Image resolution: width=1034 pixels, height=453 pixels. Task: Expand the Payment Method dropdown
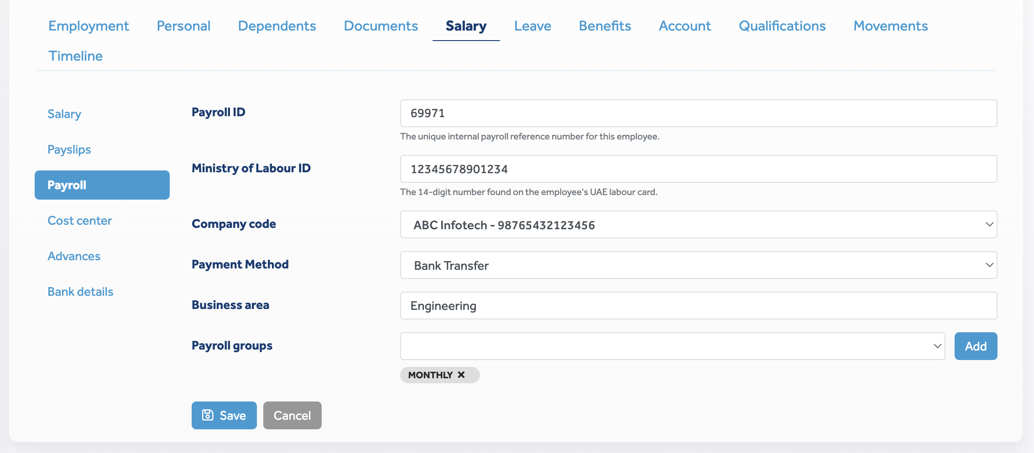[698, 265]
